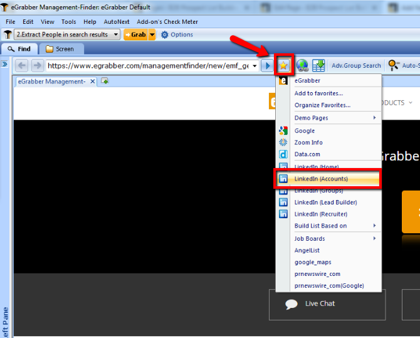Click the browser forward arrow button
This screenshot has width=420, height=338.
click(37, 65)
